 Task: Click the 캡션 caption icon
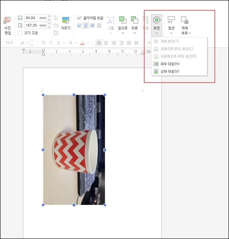171,20
